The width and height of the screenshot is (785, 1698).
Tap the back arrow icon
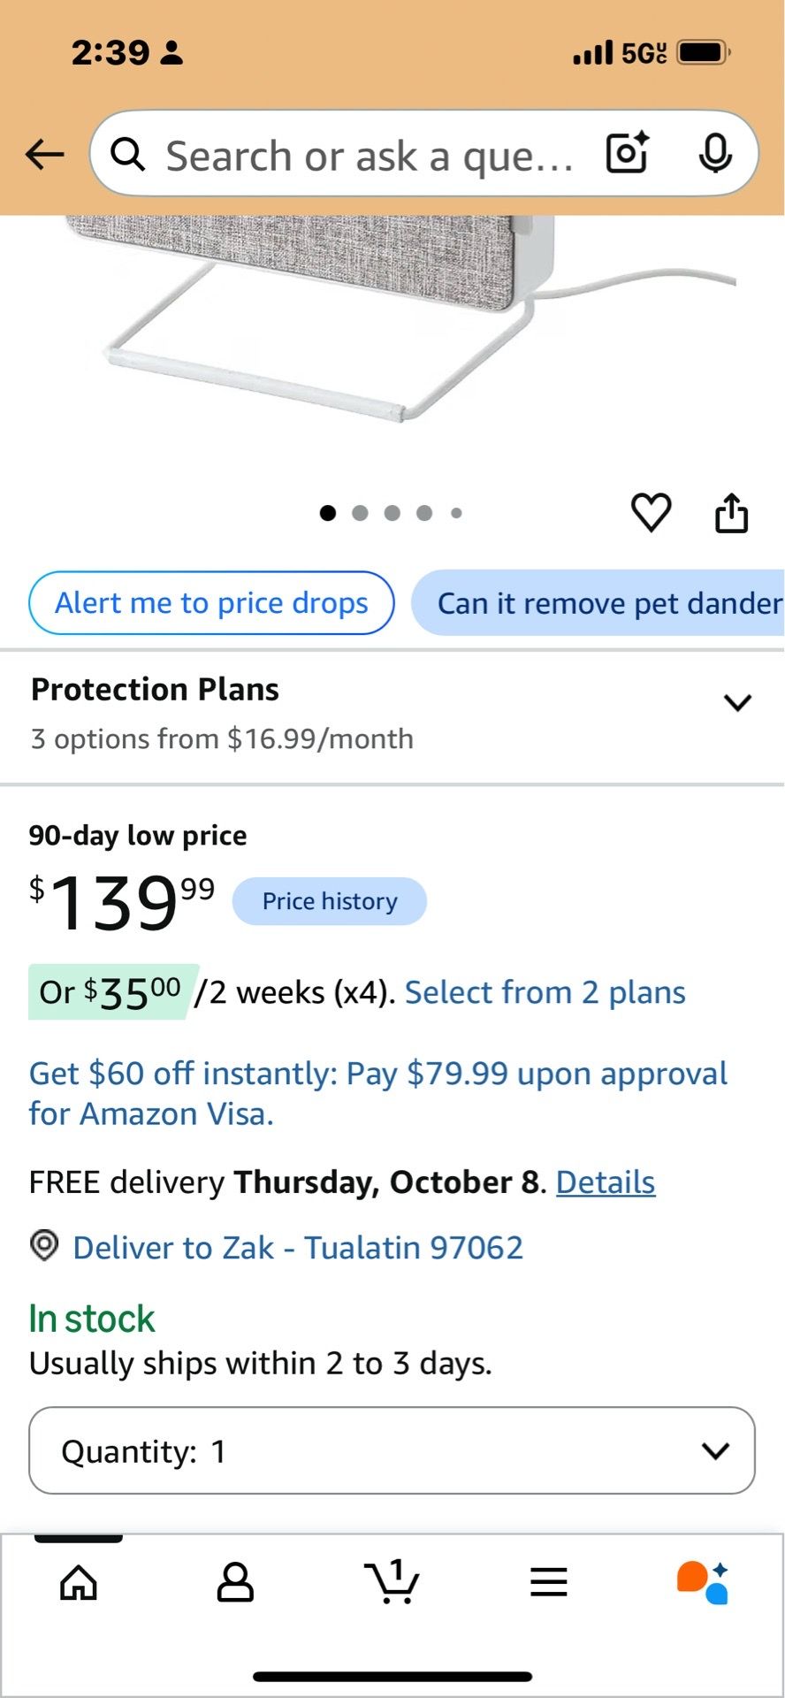(45, 155)
